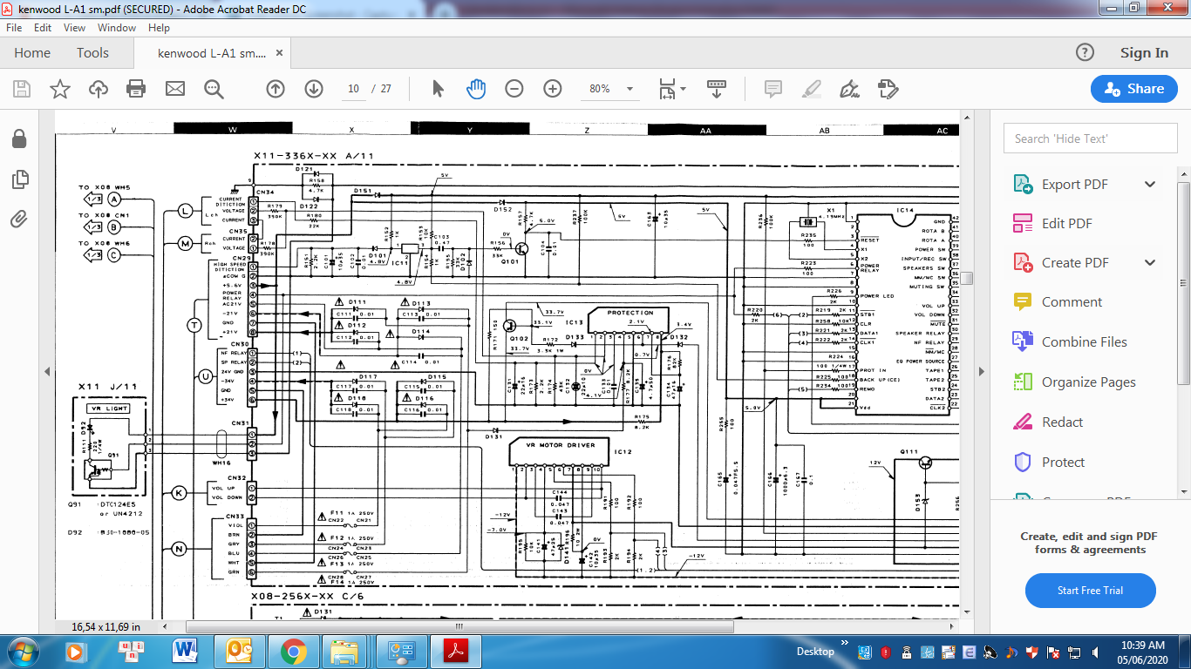The height and width of the screenshot is (669, 1191).
Task: Open Word from the taskbar
Action: click(x=185, y=651)
